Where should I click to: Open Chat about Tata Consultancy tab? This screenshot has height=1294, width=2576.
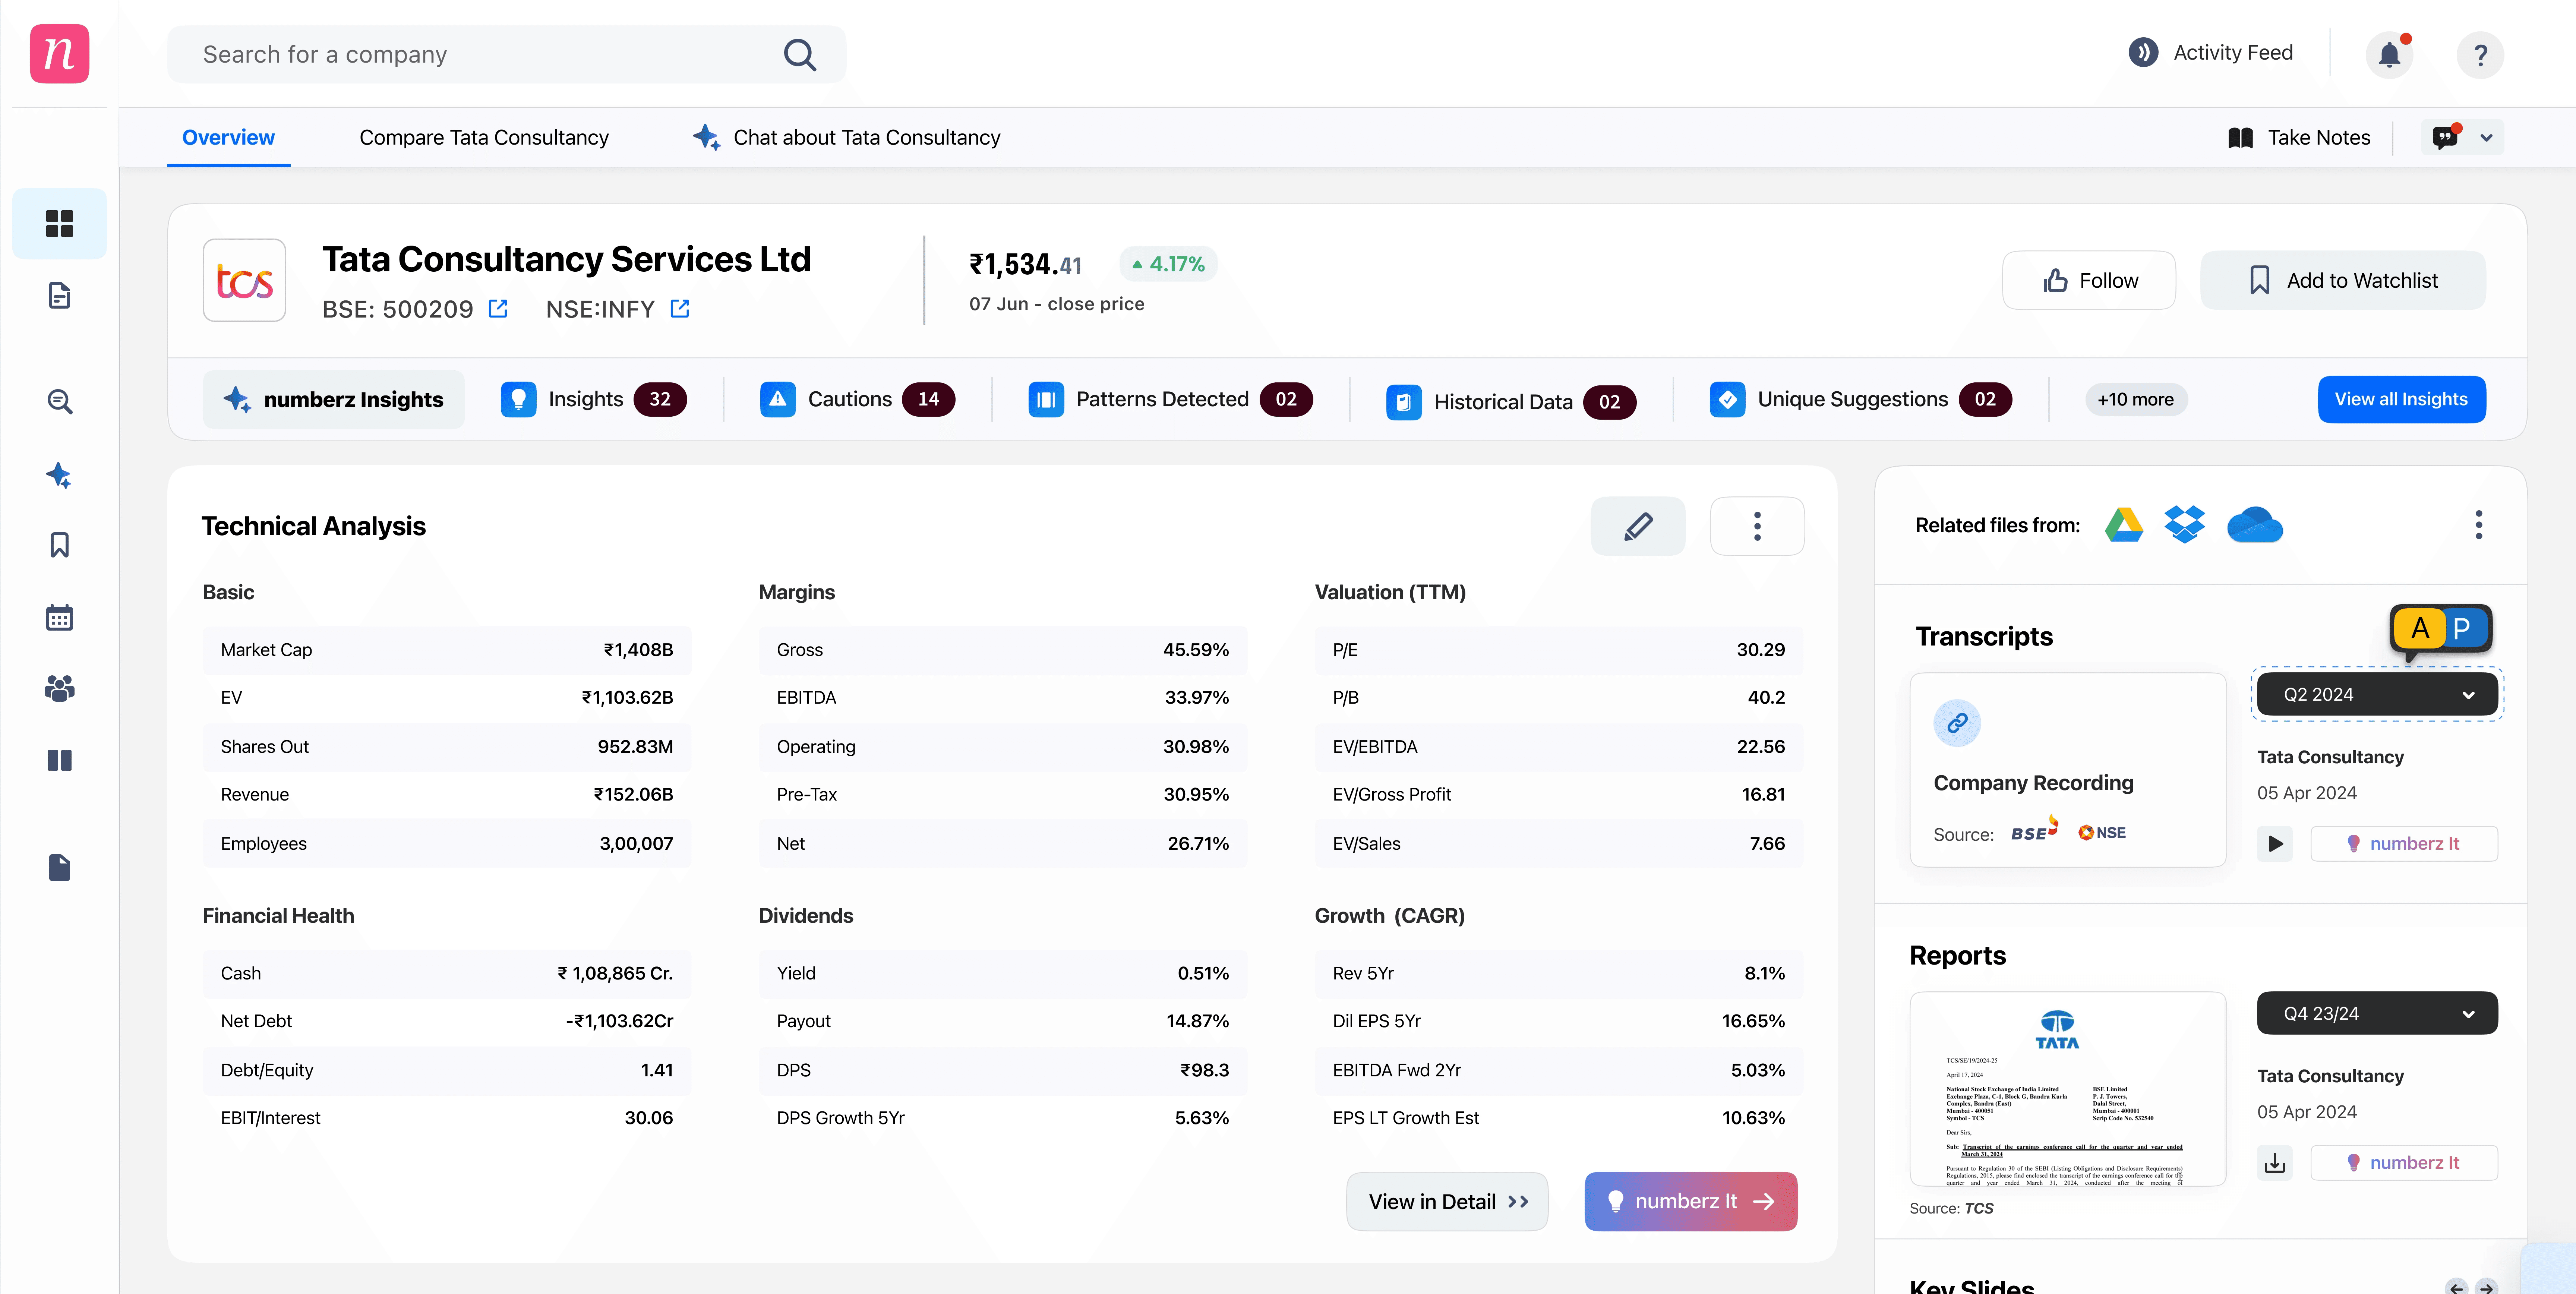847,137
